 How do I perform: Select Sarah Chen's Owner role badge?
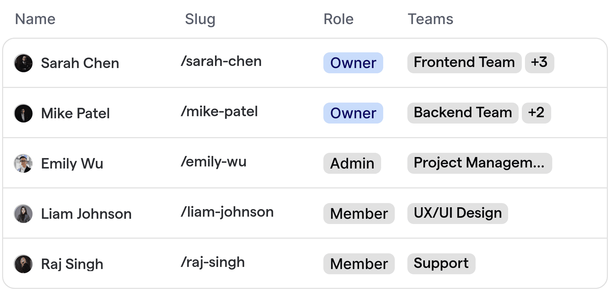[x=353, y=63]
